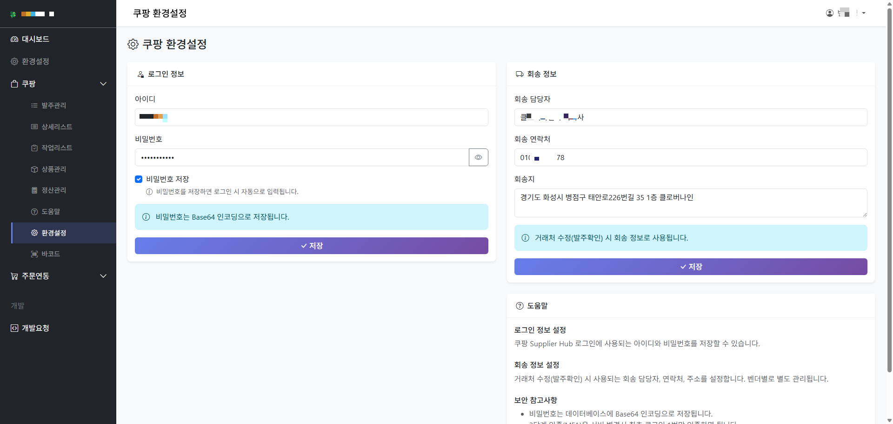Click the 쿠팡 shopping bag icon

point(14,84)
